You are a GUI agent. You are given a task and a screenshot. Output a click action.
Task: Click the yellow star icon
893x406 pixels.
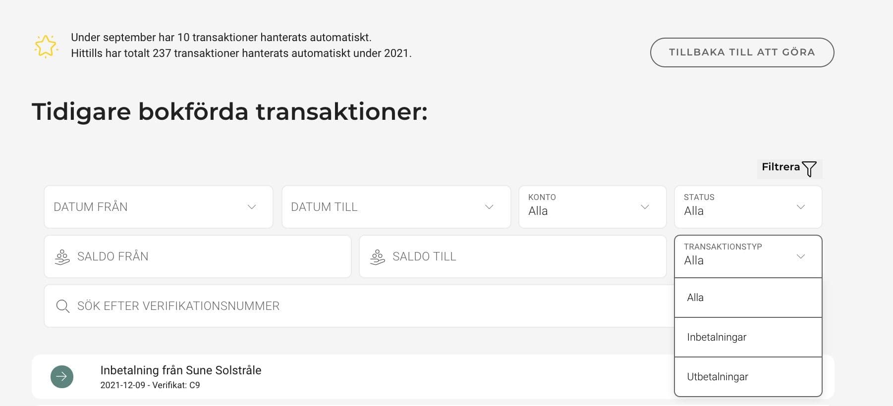[46, 46]
